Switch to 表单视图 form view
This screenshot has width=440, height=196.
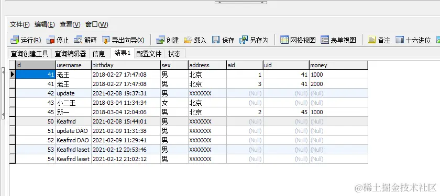(338, 40)
